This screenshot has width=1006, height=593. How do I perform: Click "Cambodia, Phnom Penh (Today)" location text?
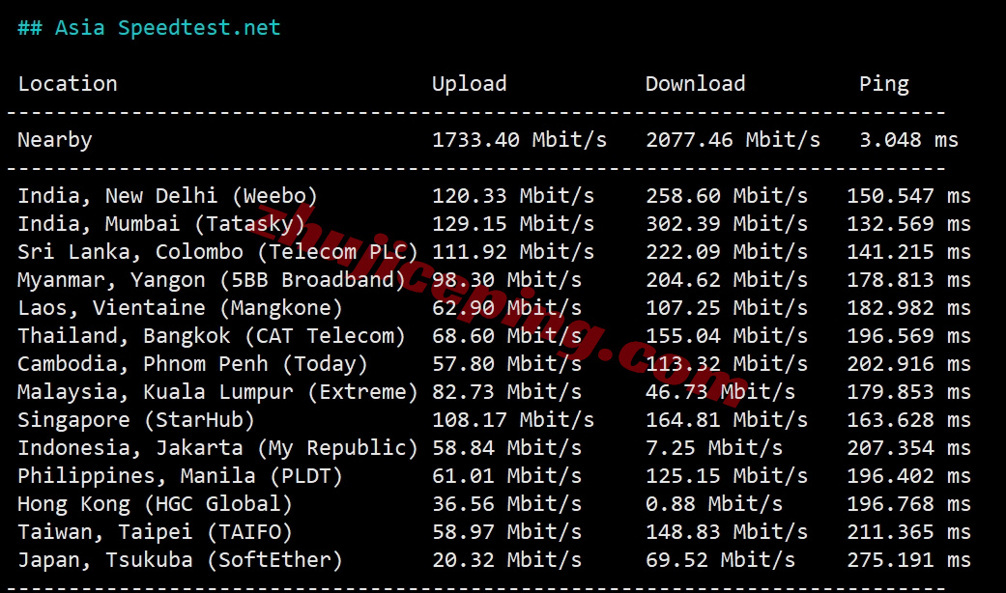[193, 364]
